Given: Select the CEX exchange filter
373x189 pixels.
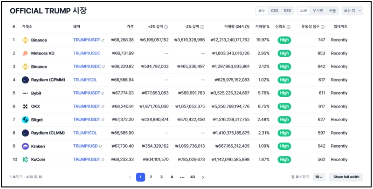Looking at the screenshot, I should pos(275,11).
